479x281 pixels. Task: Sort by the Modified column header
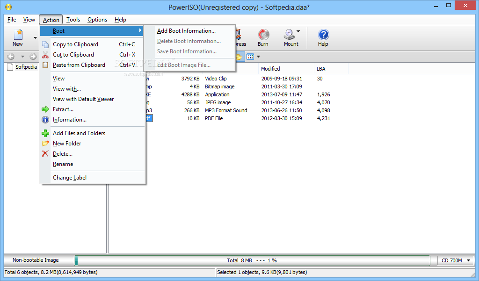[286, 69]
